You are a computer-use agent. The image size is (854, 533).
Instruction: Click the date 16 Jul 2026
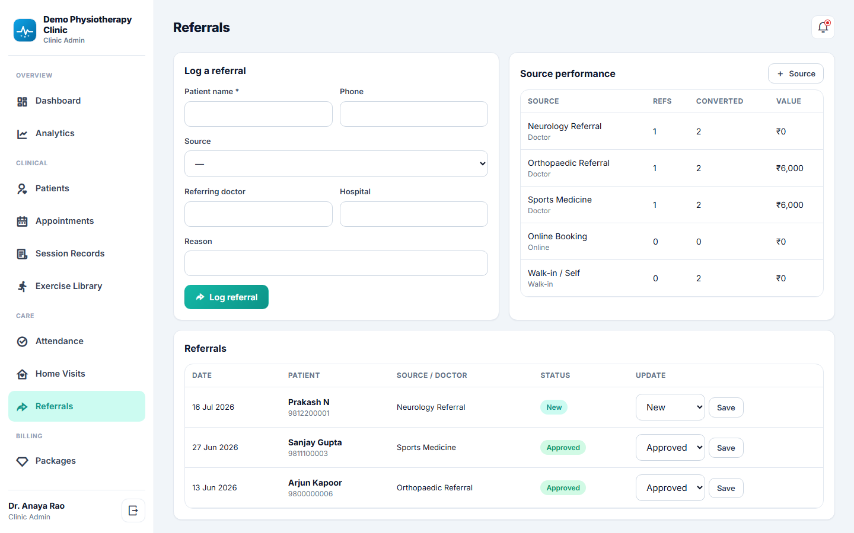213,407
